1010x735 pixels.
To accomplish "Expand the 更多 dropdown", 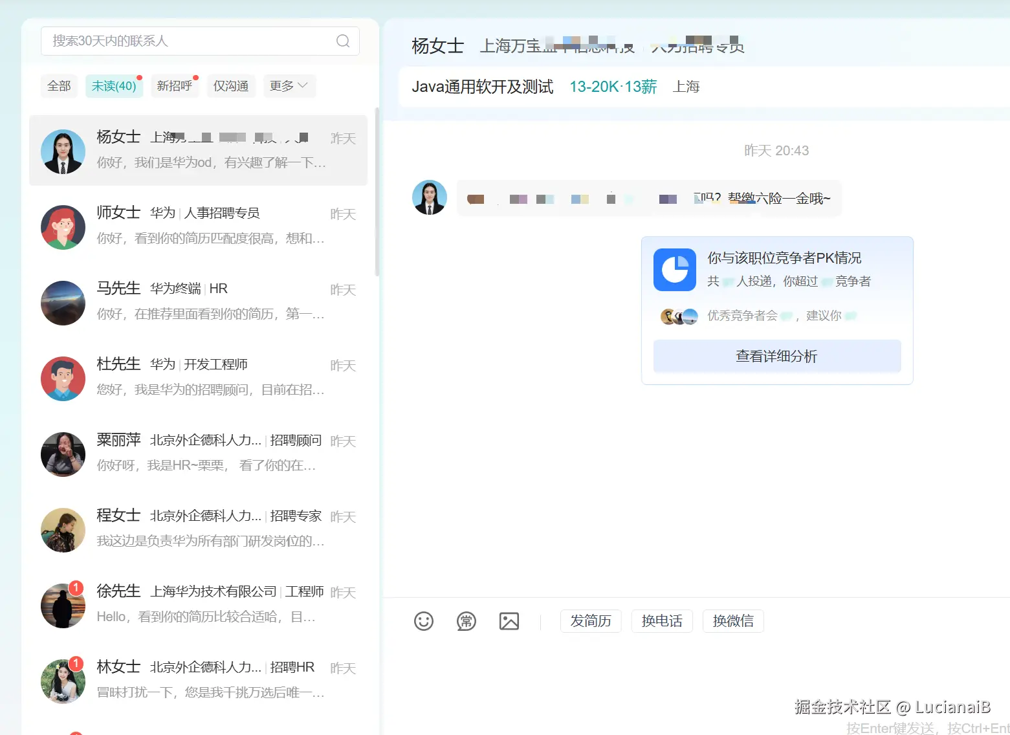I will [289, 86].
